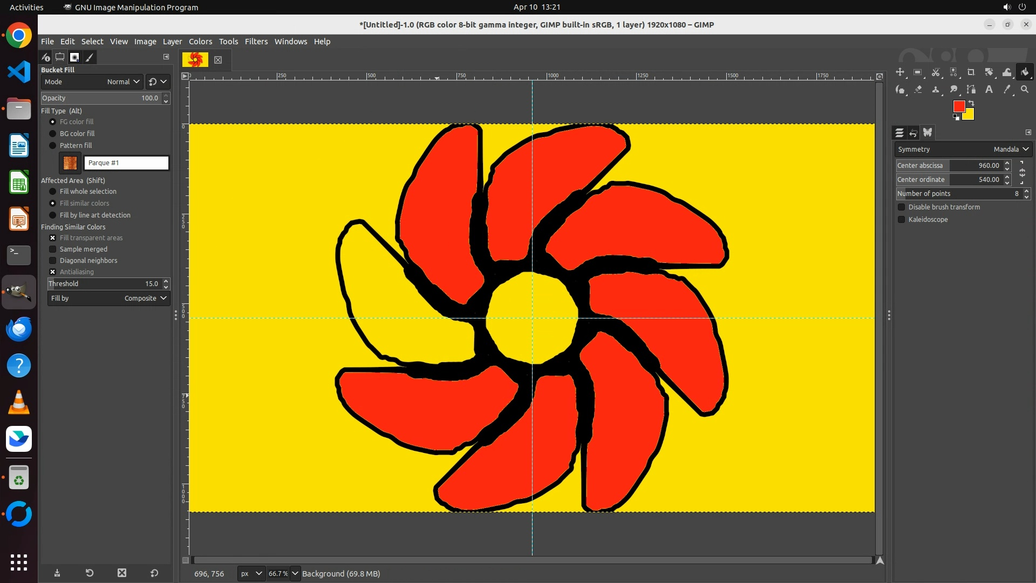Open Visual Studio Code from the dock
The height and width of the screenshot is (583, 1036).
pyautogui.click(x=19, y=72)
